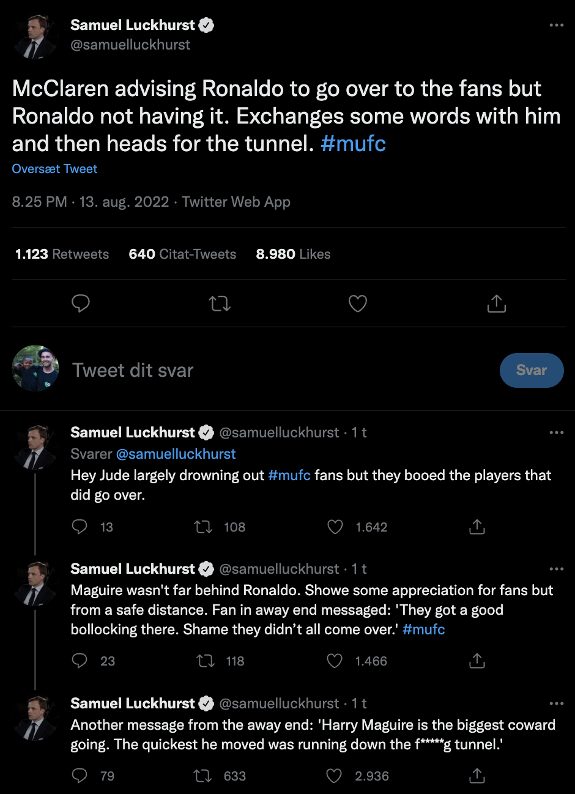
Task: Retweet the main Ronaldo tweet
Action: click(x=220, y=303)
